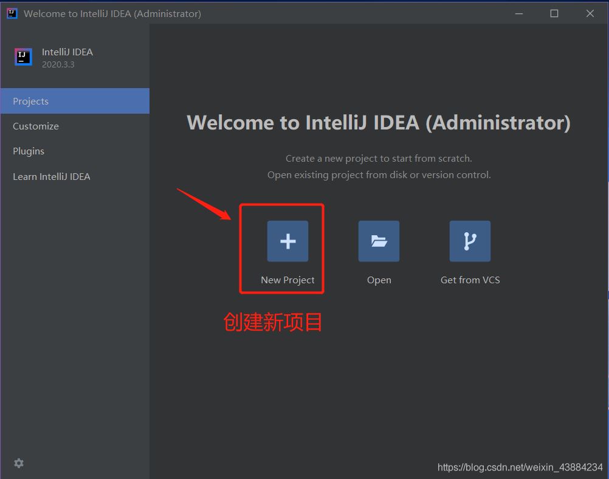The height and width of the screenshot is (479, 609).
Task: Go to the Learn IntelliJ IDEA tab
Action: (52, 176)
